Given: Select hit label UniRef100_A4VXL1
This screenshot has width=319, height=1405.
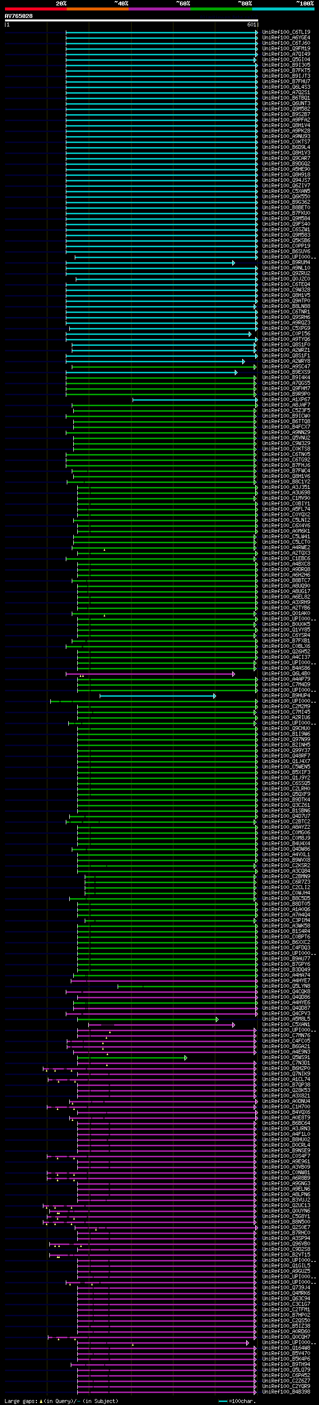Looking at the screenshot, I should coord(286,855).
